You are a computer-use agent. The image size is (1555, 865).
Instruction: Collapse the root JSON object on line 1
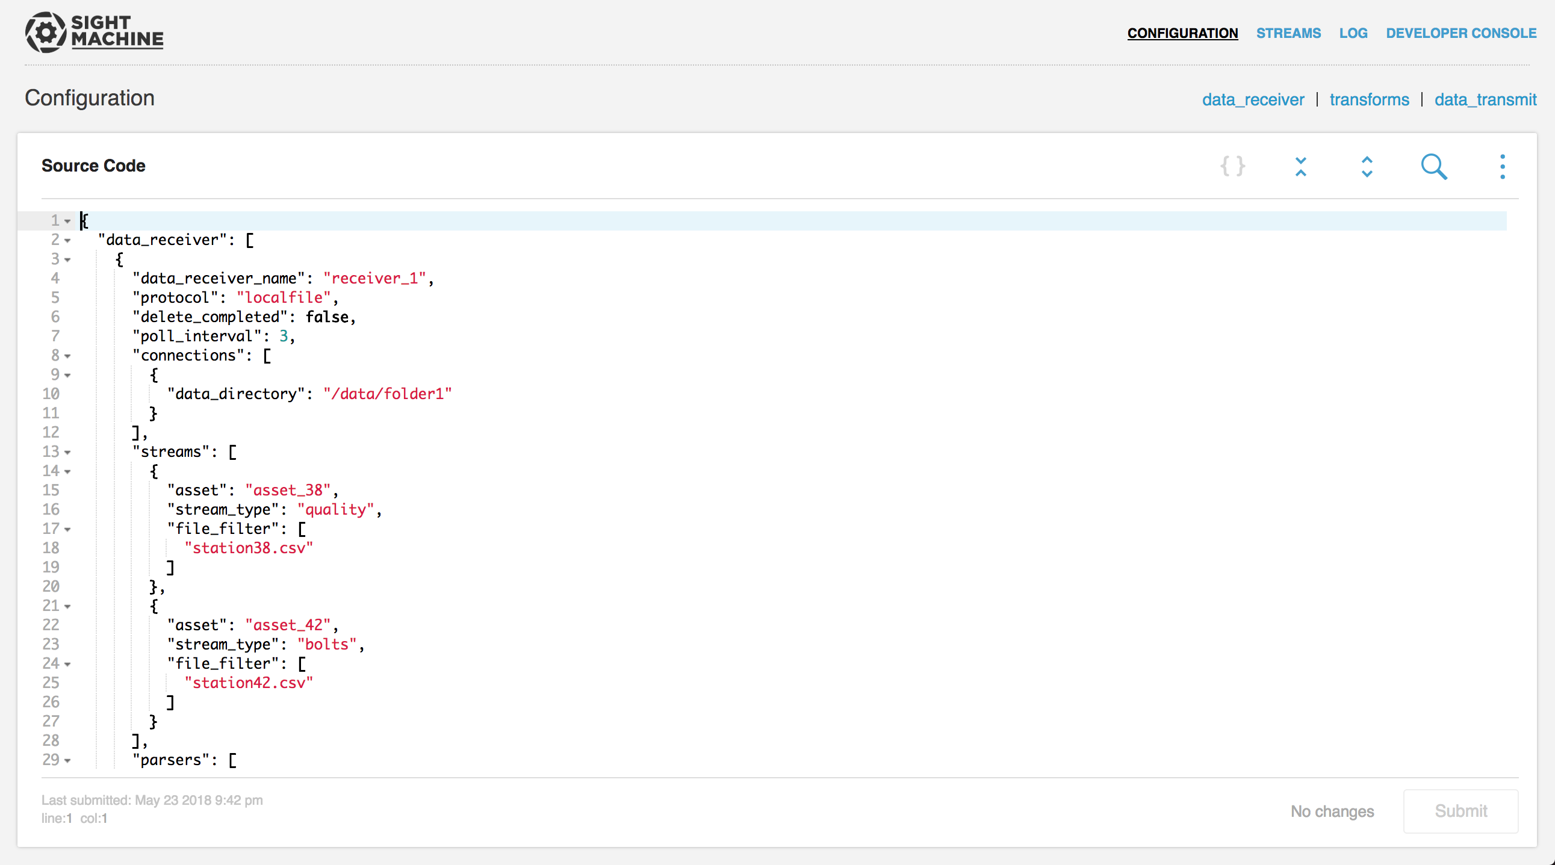(x=69, y=221)
